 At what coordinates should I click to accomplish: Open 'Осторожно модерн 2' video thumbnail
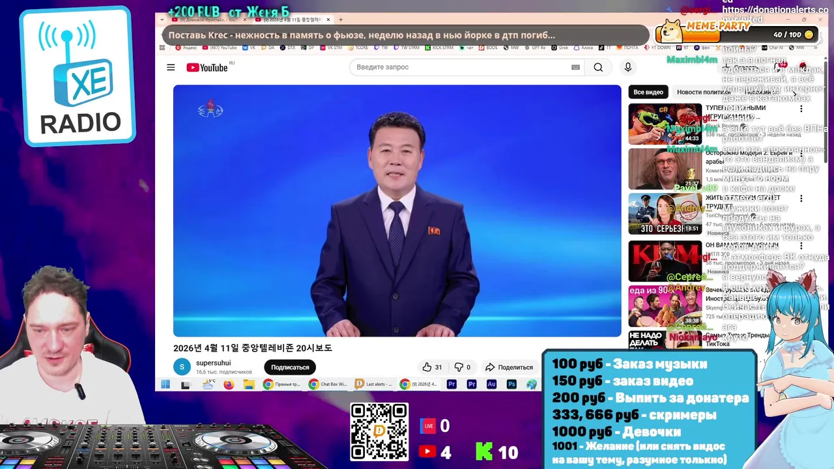pos(665,169)
